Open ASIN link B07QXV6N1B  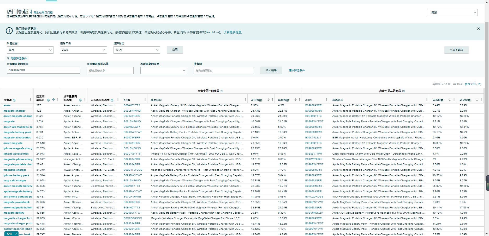point(132,197)
